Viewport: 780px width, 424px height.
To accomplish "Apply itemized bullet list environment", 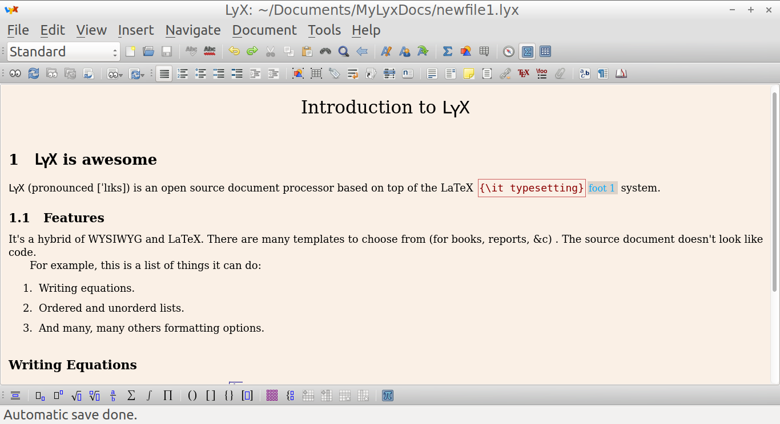I will pyautogui.click(x=200, y=74).
